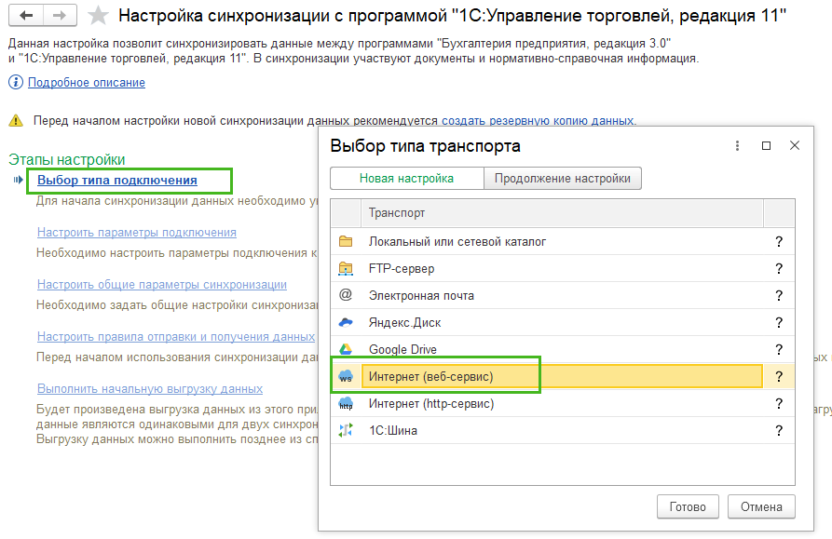Screen dimensions: 832x539
Task: Click the 1С:Шина arrows icon
Action: [x=346, y=430]
